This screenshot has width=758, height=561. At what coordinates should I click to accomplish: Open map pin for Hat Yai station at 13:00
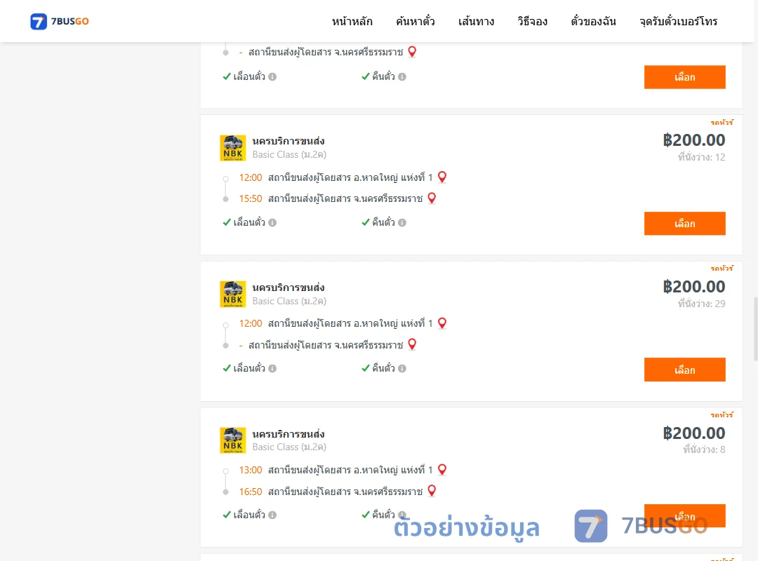pyautogui.click(x=442, y=470)
